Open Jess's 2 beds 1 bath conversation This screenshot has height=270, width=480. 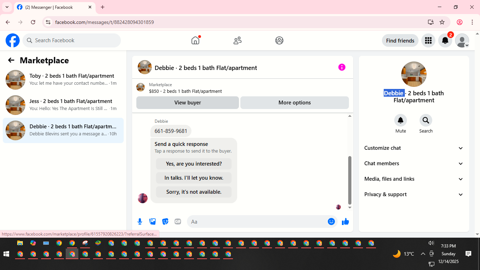(x=63, y=105)
